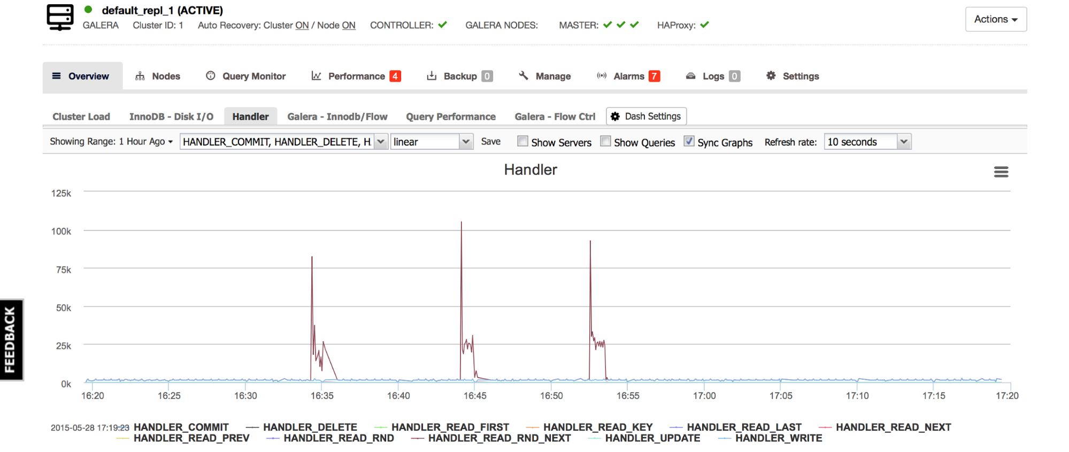Open Dash Settings
This screenshot has width=1069, height=452.
point(646,117)
